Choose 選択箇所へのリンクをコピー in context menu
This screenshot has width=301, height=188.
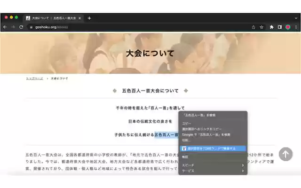pos(213,129)
